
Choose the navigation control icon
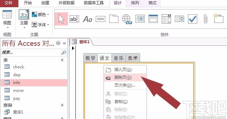coord(153,19)
